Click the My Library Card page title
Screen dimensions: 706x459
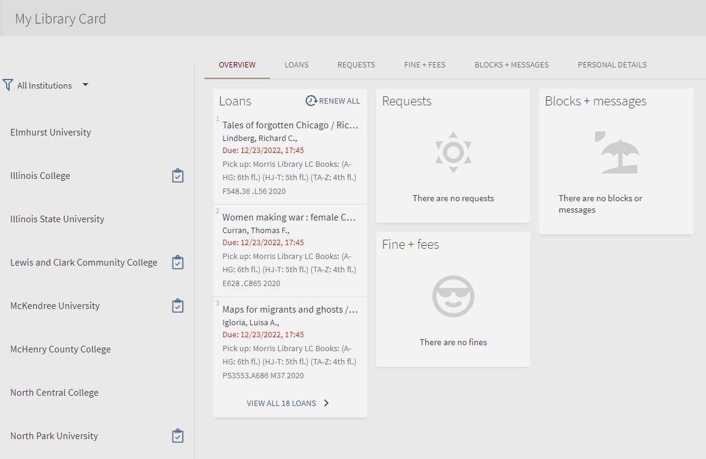point(60,19)
